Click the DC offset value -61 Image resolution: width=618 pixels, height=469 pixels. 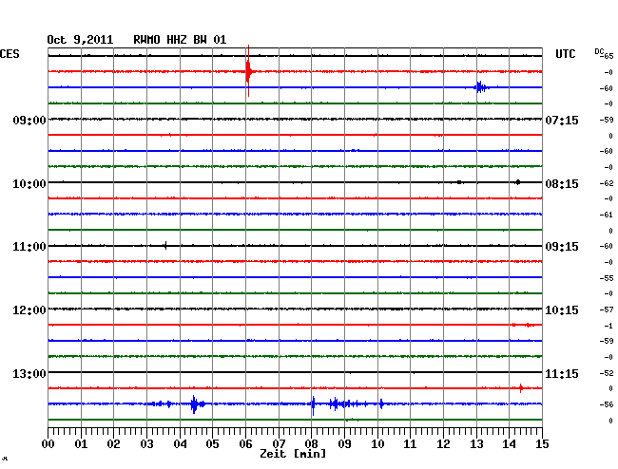607,215
